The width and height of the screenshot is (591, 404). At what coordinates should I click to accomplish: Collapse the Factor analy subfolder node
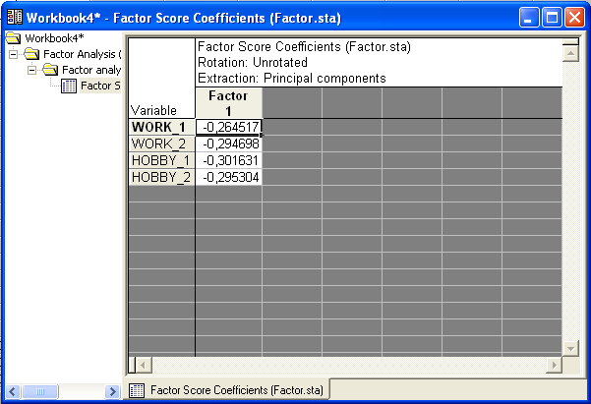(32, 70)
